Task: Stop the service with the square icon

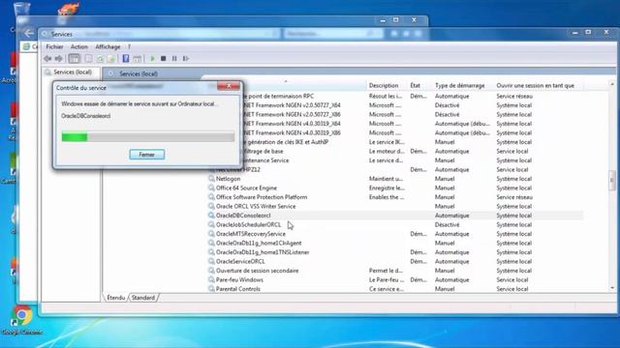Action: (x=164, y=59)
